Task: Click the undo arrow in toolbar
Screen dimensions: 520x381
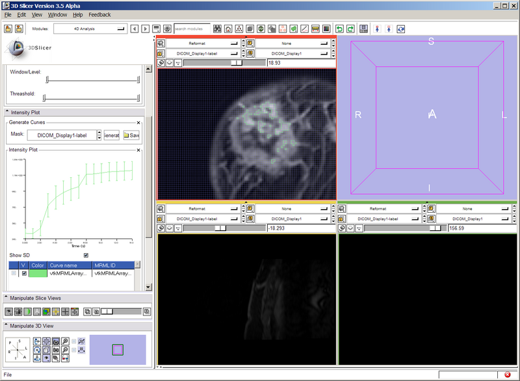Action: (x=339, y=29)
